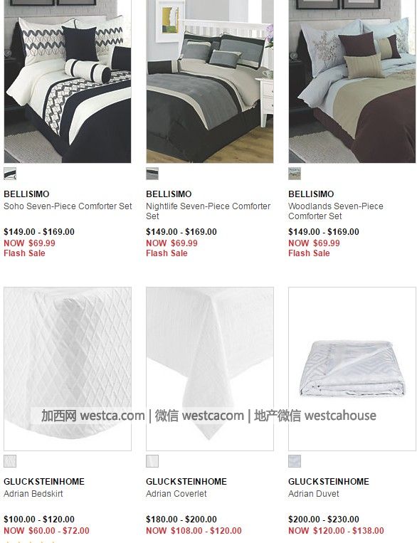Open the Adrian Bedskirt product link
417x543 pixels.
pyautogui.click(x=33, y=493)
